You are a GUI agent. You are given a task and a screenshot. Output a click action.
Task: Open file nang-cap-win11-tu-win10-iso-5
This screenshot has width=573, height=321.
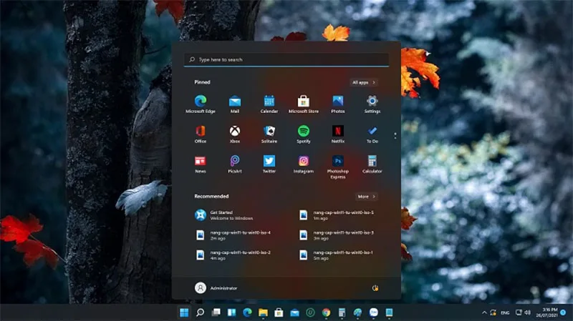click(338, 215)
